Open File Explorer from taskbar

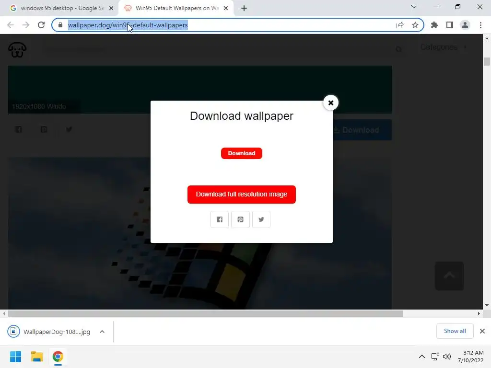36,356
